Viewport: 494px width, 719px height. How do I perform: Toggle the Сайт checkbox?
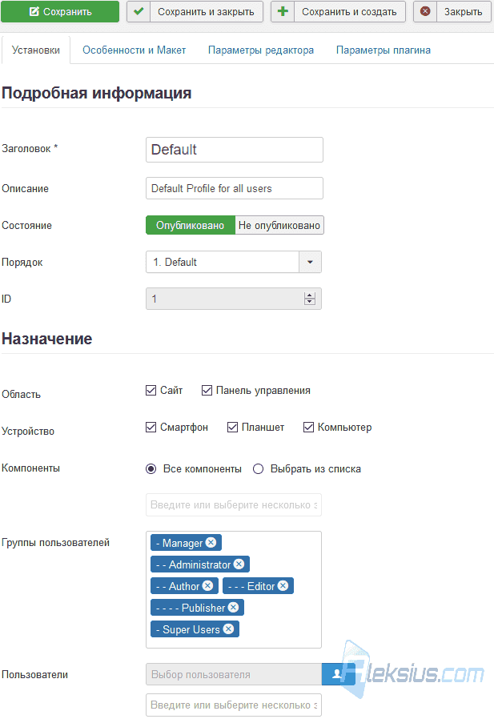point(151,390)
